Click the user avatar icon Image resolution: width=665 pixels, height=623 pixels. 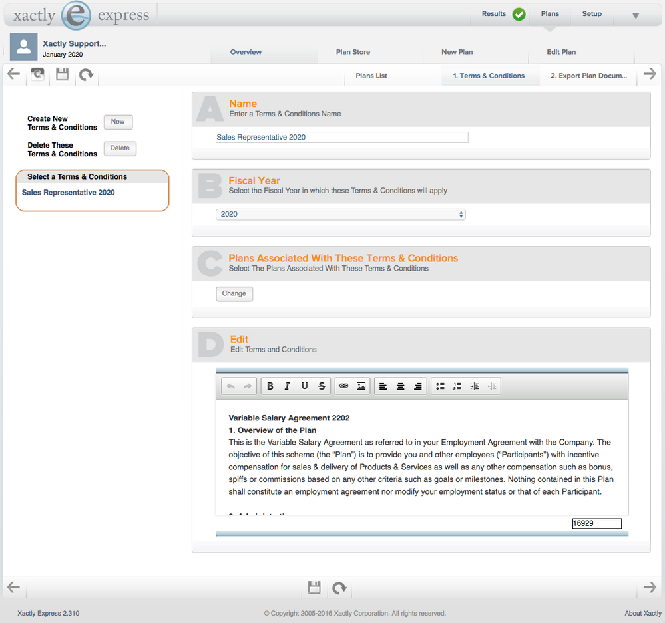tap(24, 47)
